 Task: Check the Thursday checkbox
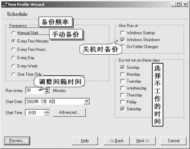(123, 95)
